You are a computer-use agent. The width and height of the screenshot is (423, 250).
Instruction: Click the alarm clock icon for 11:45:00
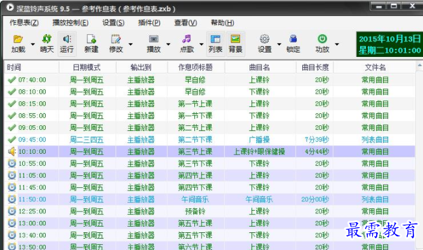[11, 187]
